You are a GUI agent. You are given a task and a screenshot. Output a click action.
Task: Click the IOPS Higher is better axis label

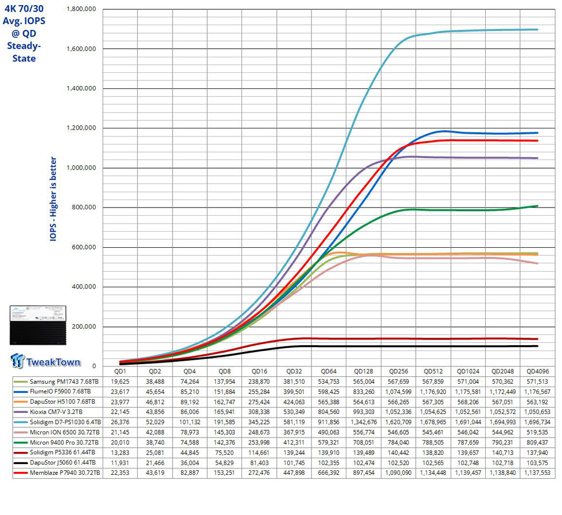coord(53,199)
